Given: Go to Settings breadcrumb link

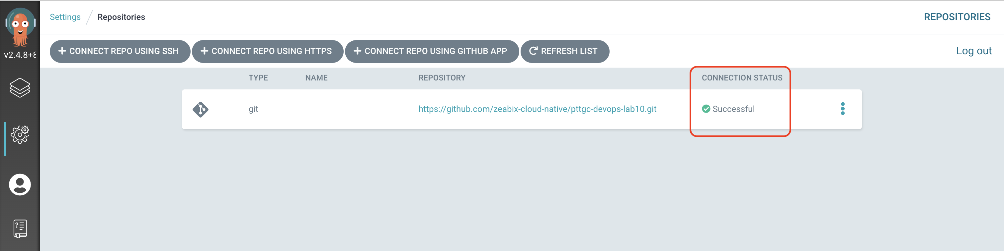Looking at the screenshot, I should (x=65, y=17).
